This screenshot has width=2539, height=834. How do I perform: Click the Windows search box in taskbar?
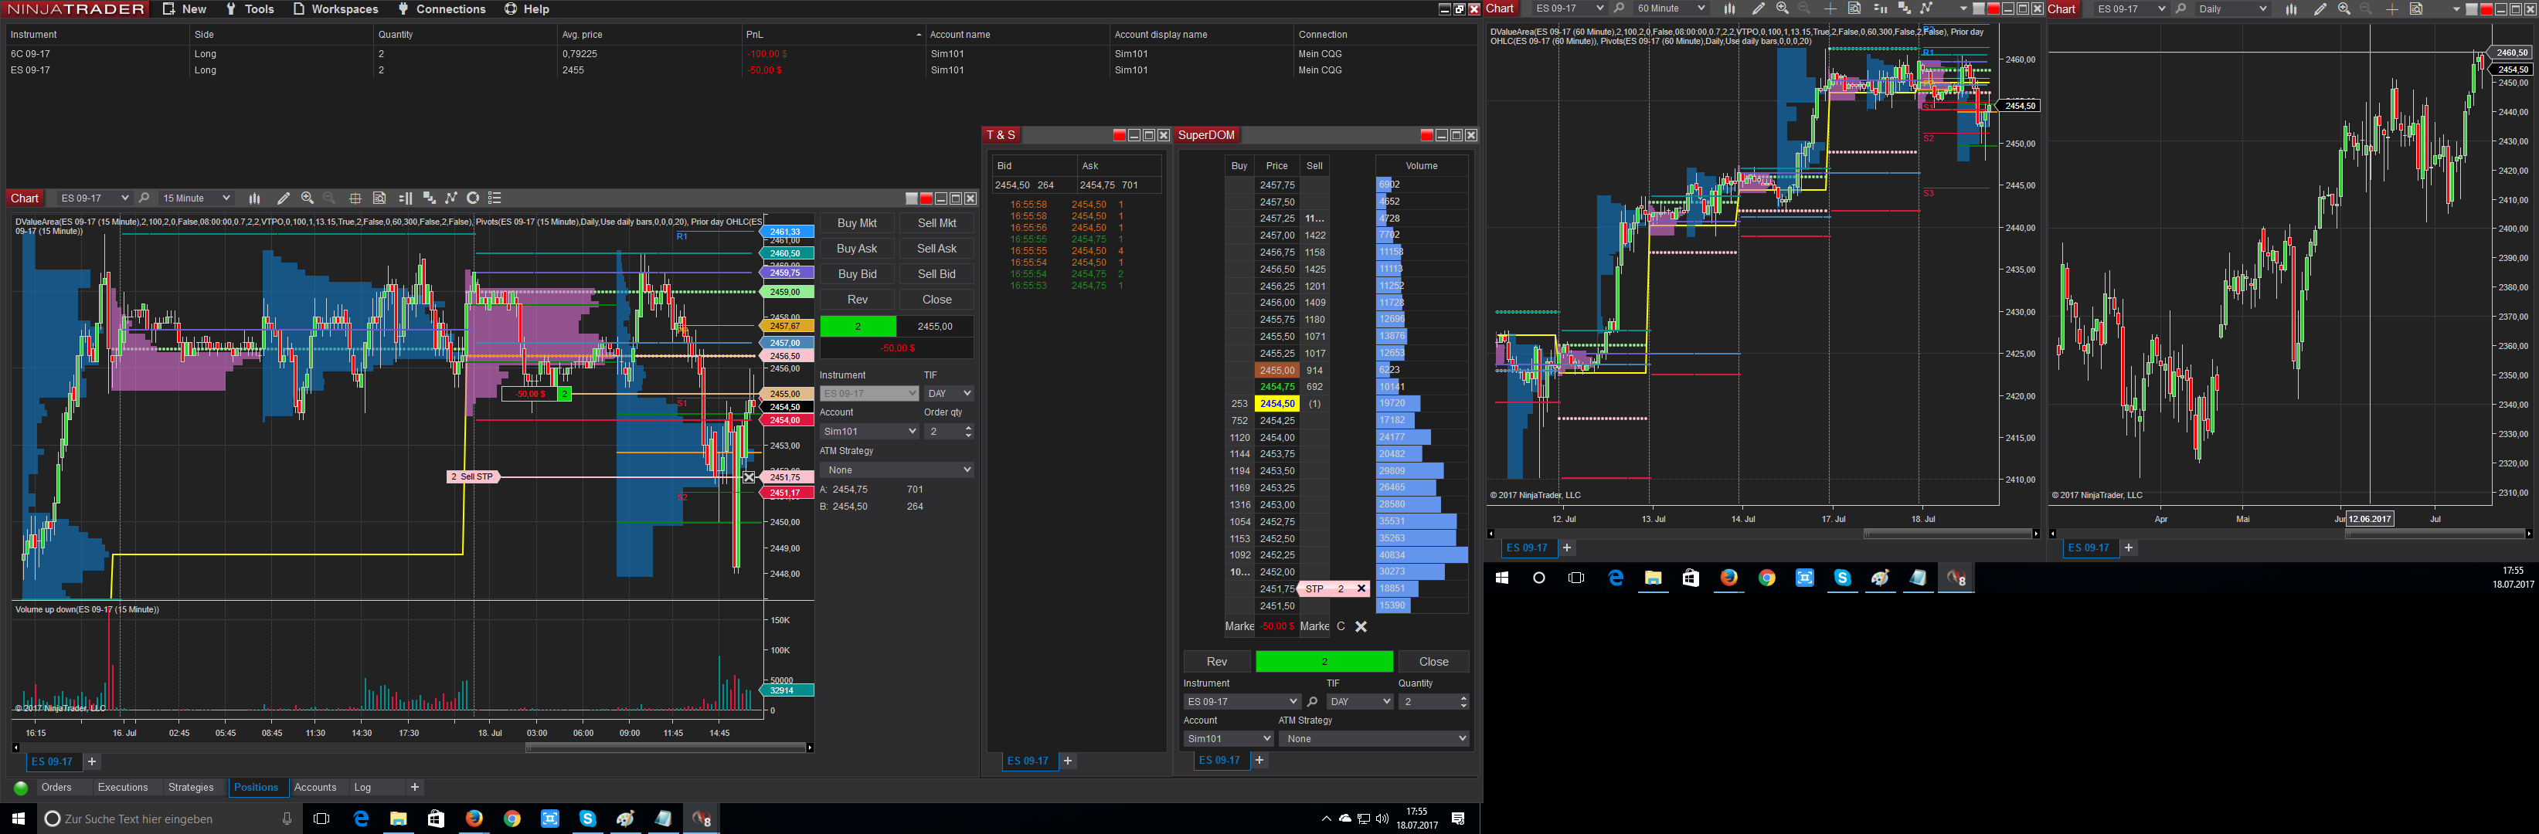(x=168, y=819)
